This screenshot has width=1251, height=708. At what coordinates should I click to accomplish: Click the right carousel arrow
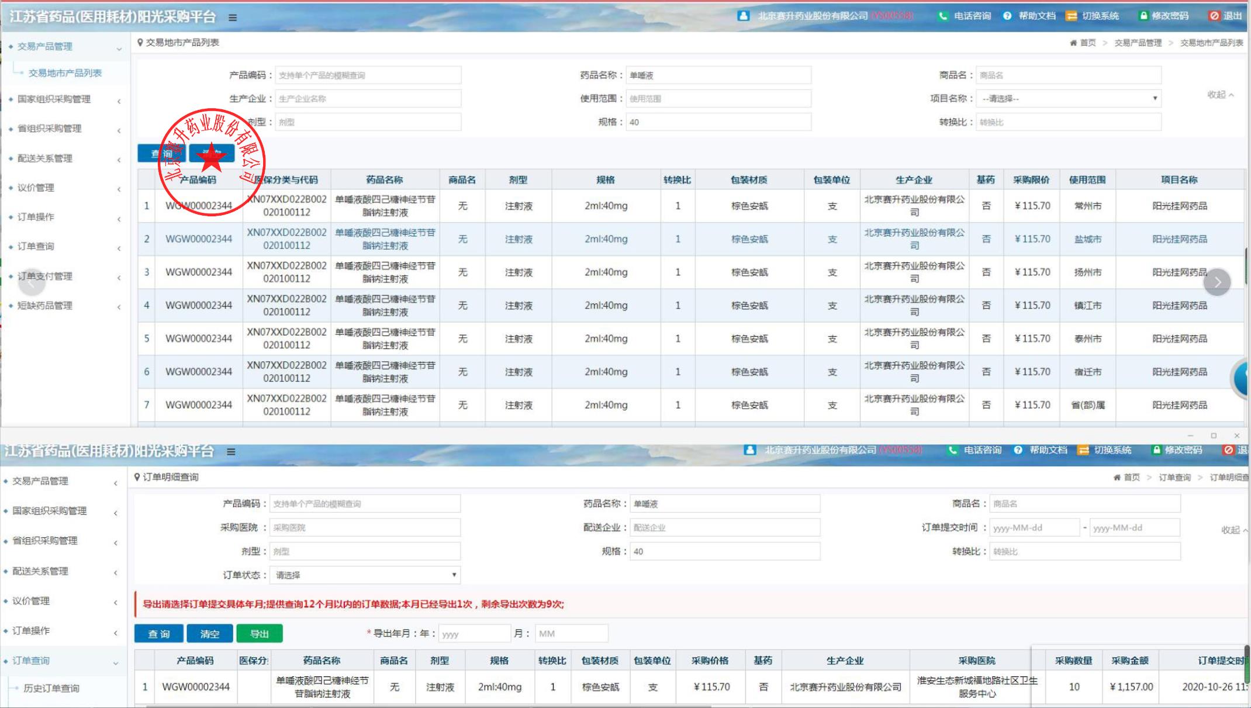click(x=1217, y=282)
